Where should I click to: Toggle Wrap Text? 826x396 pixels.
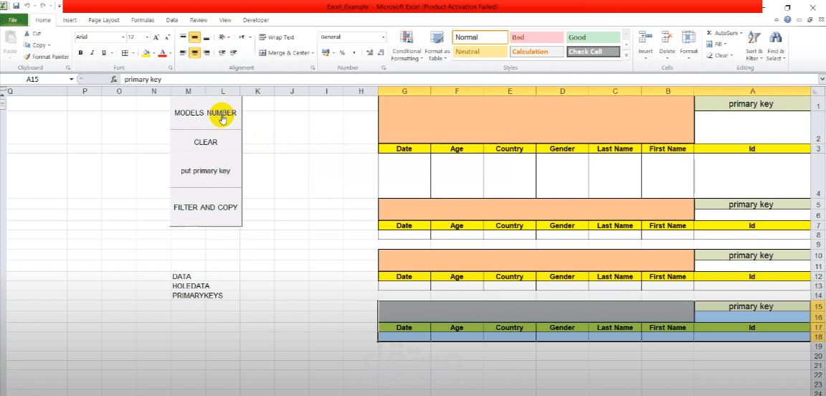pyautogui.click(x=277, y=37)
